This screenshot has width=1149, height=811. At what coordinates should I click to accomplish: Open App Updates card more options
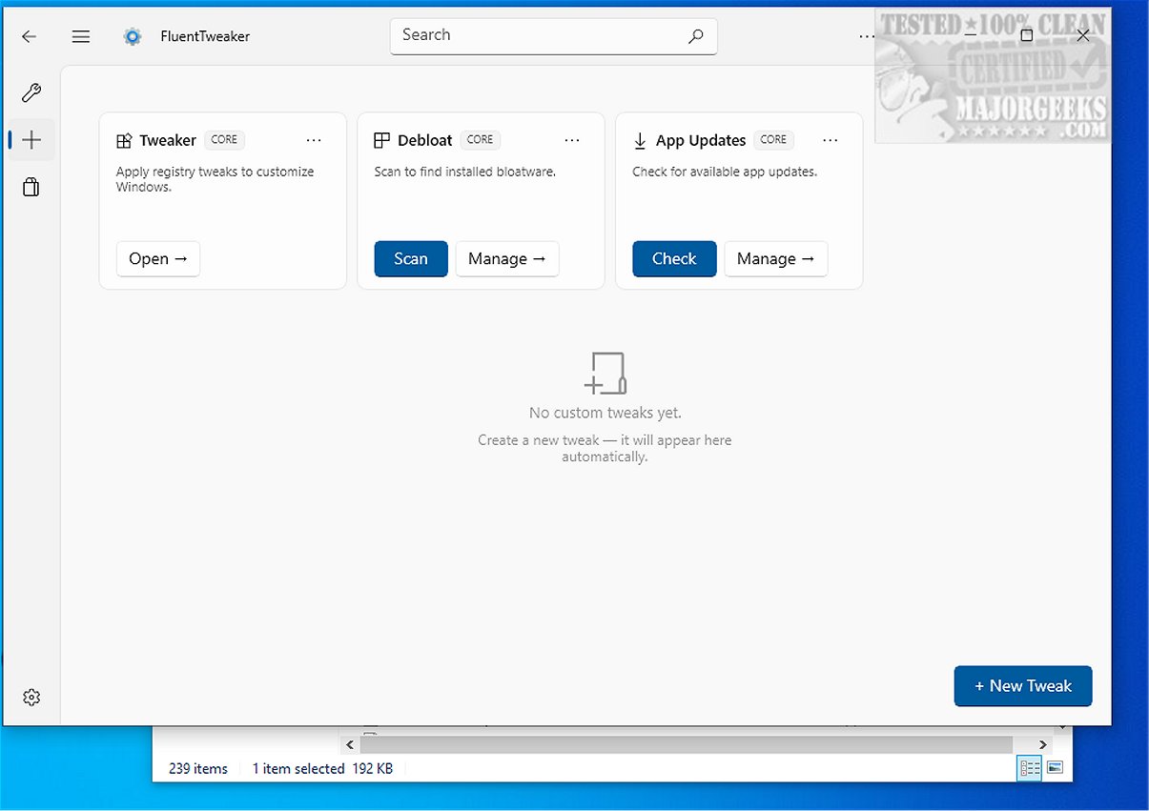tap(831, 140)
